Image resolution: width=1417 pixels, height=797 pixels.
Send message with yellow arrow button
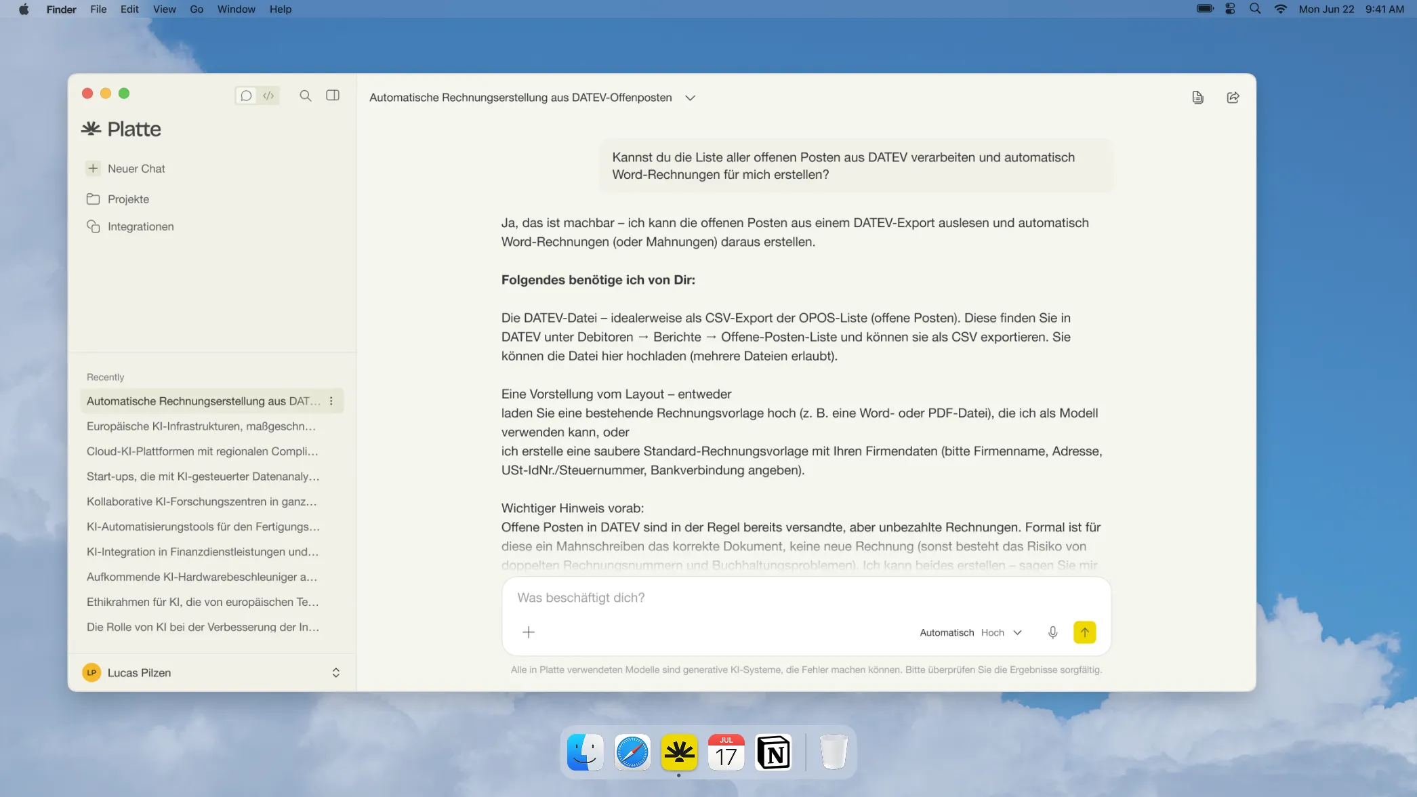click(1084, 632)
